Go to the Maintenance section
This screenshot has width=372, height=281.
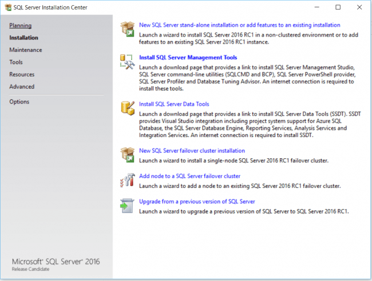click(x=26, y=50)
